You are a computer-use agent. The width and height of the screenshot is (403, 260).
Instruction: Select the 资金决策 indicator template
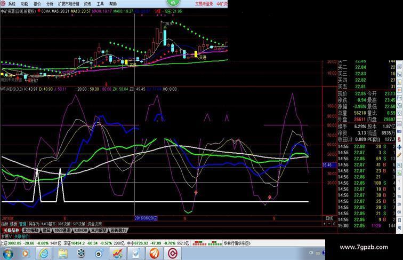[x=94, y=224]
